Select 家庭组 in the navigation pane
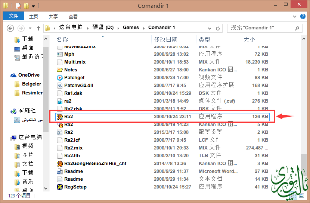The width and height of the screenshot is (310, 203). click(x=23, y=111)
